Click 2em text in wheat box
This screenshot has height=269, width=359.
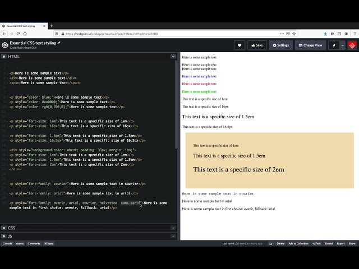[x=238, y=169]
